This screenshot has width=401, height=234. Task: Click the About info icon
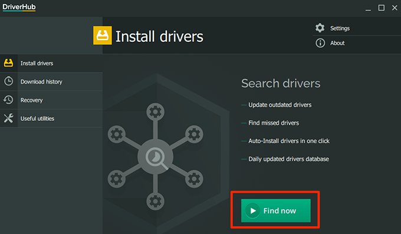320,43
